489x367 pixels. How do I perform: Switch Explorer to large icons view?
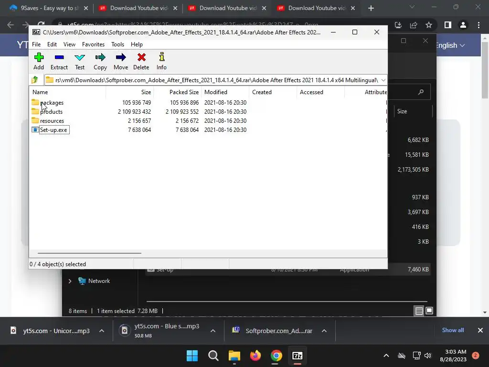coord(429,311)
